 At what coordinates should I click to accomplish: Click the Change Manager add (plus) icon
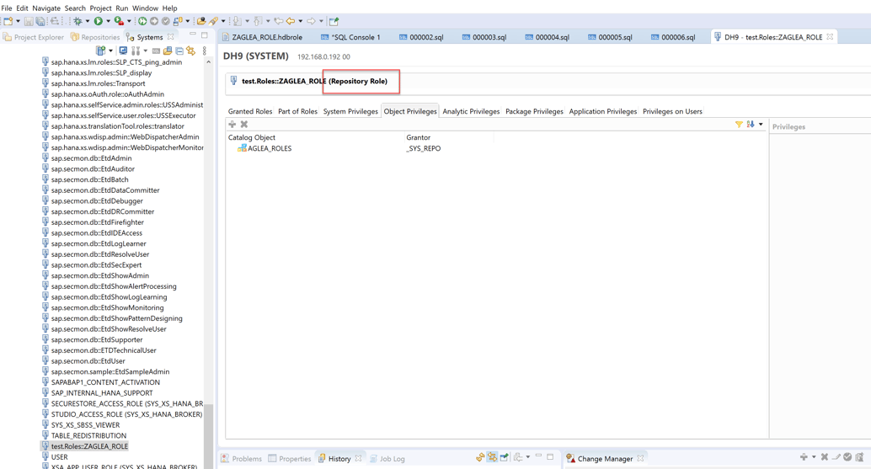tap(804, 456)
